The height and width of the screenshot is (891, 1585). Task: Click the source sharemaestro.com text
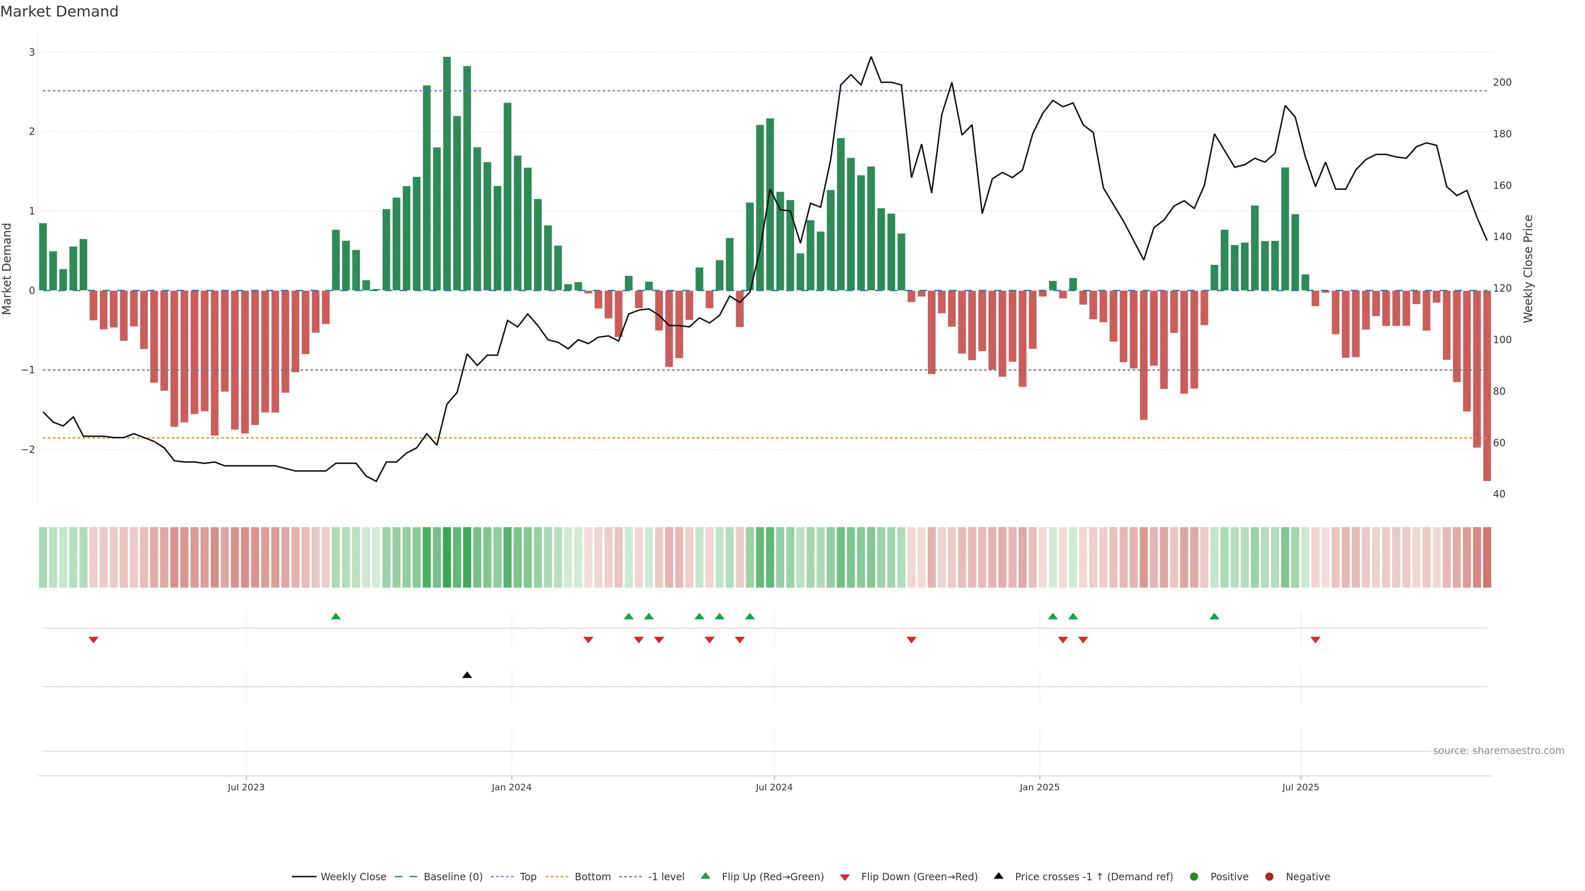coord(1498,751)
